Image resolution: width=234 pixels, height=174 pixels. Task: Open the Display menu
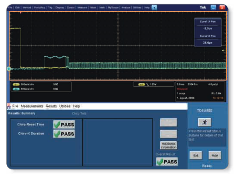coord(60,8)
